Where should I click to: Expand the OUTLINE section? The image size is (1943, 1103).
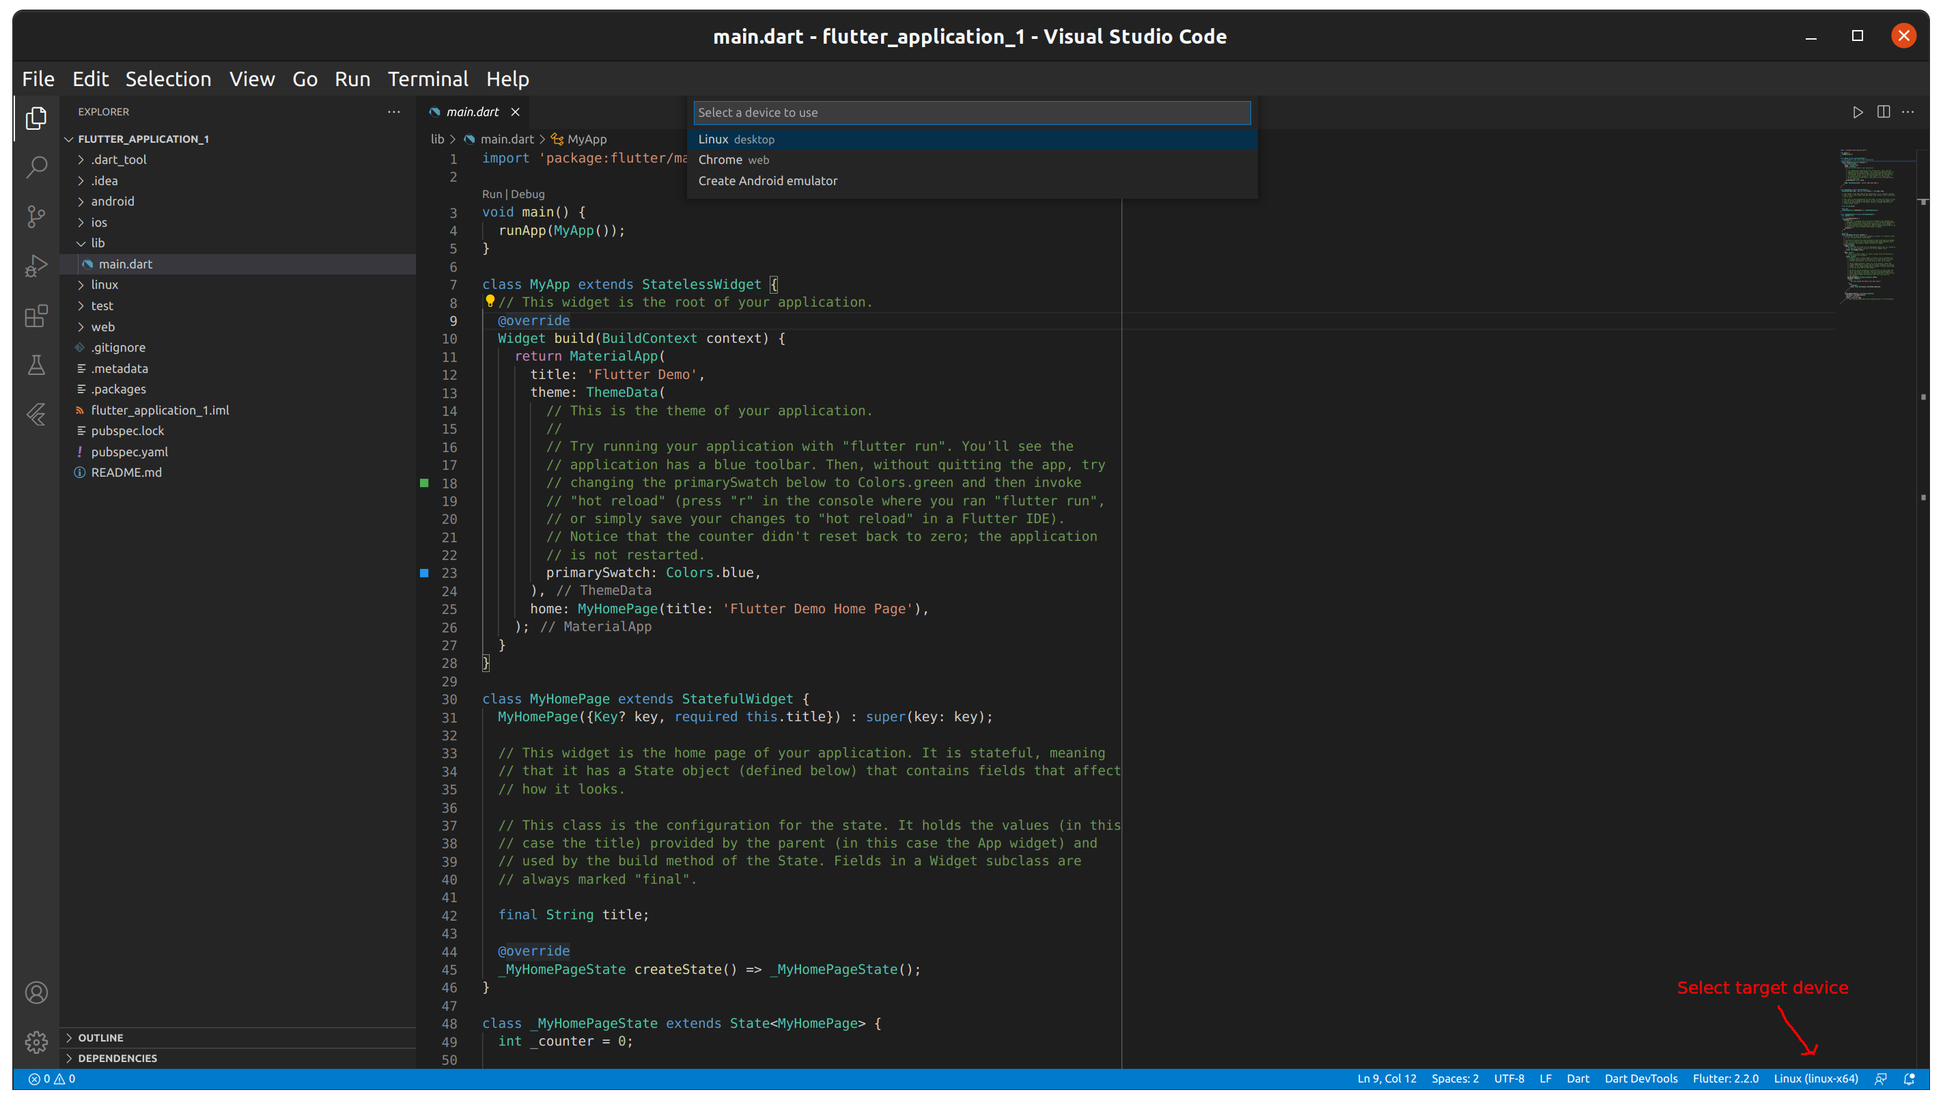click(x=238, y=1038)
